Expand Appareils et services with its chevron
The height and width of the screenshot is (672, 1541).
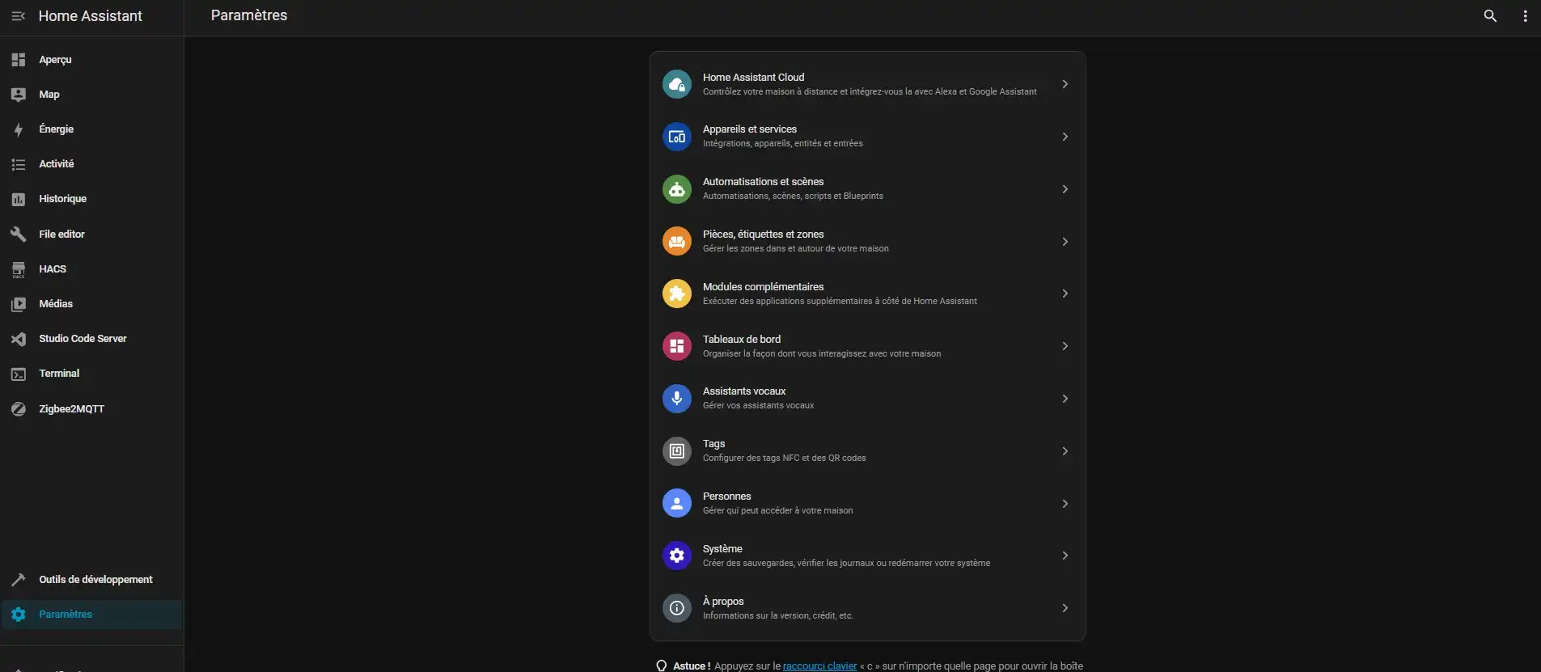click(x=1065, y=137)
